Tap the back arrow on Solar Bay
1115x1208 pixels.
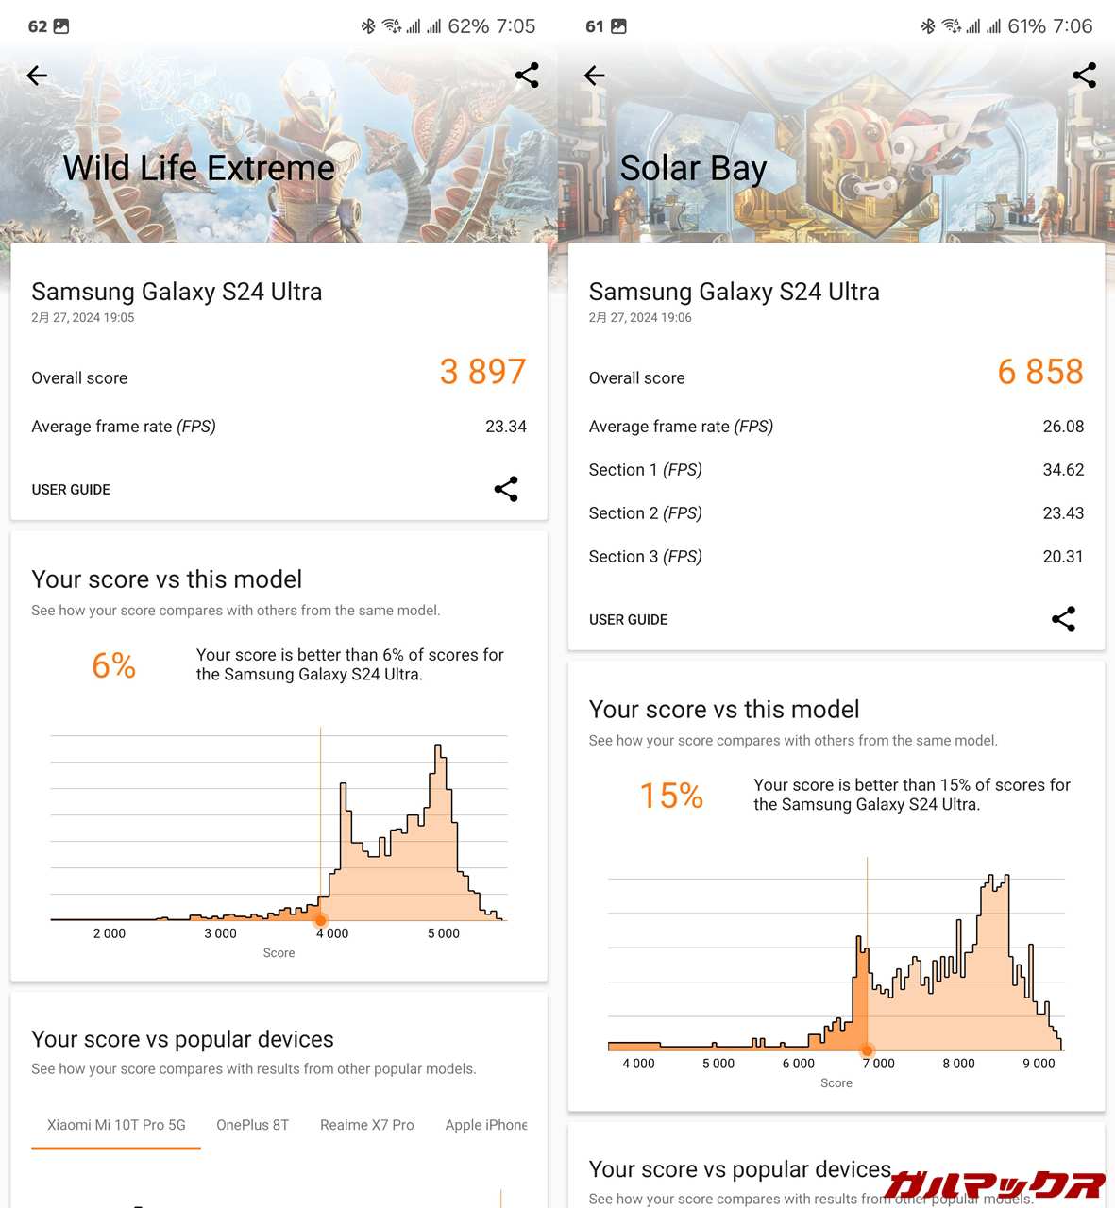(x=595, y=75)
